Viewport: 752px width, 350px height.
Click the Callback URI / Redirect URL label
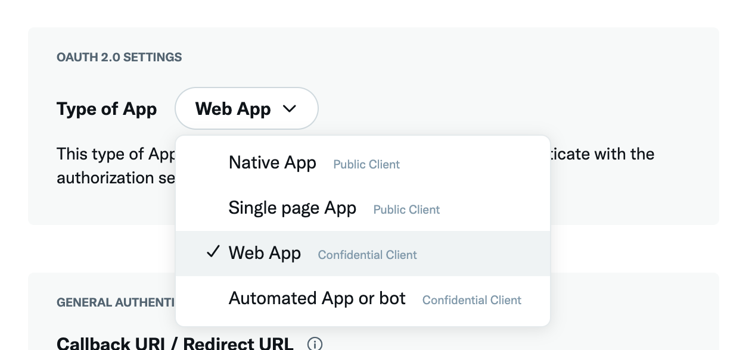[175, 343]
